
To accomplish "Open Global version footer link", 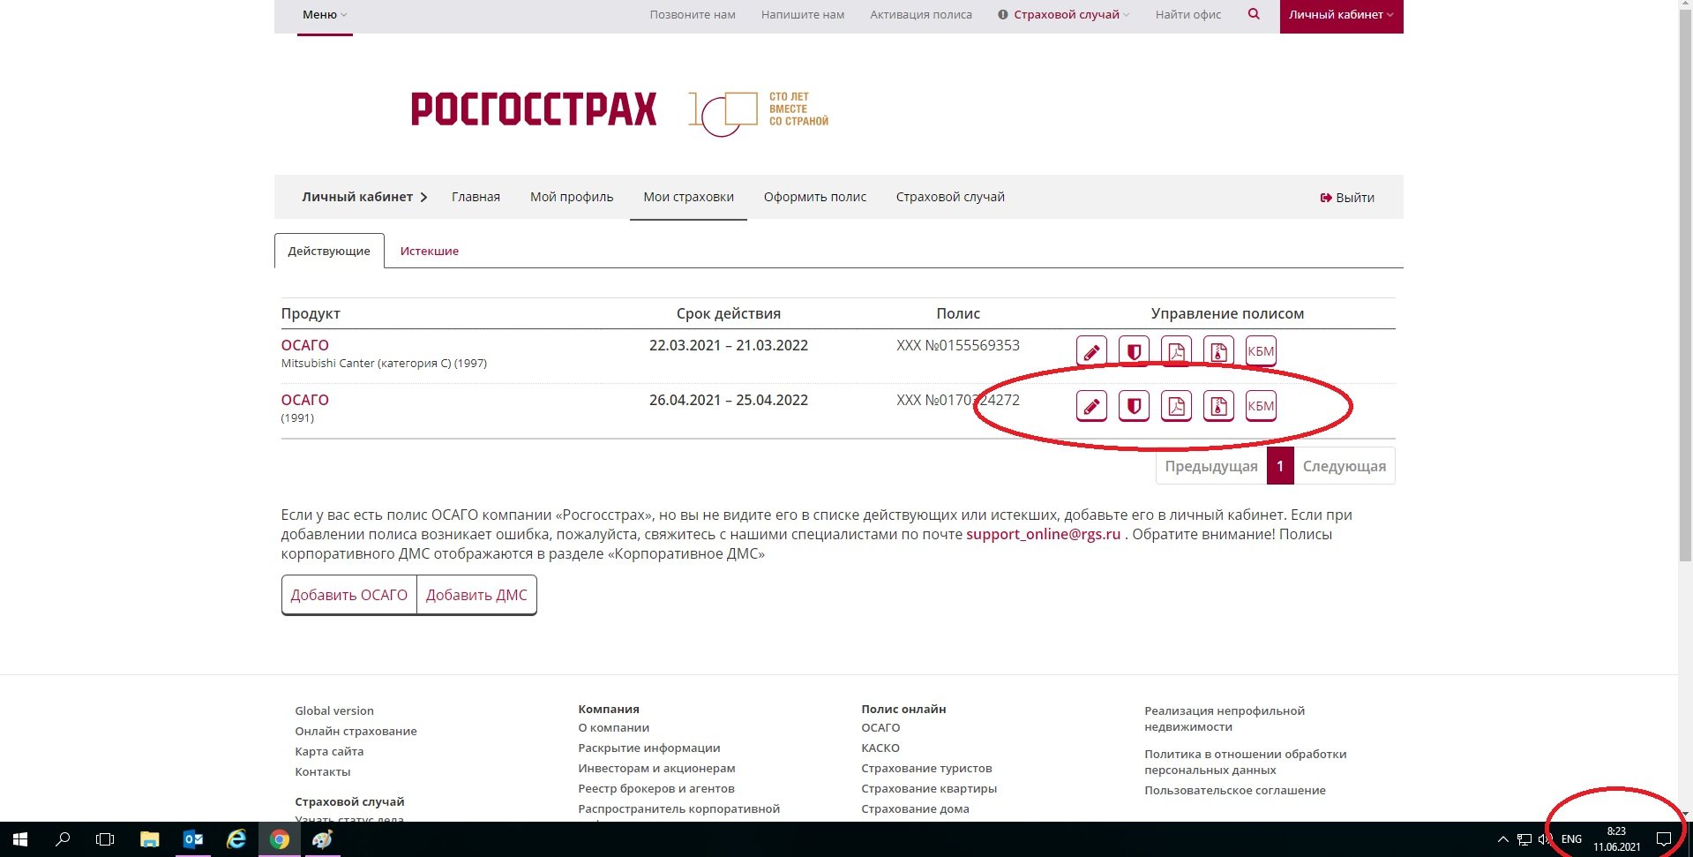I will coord(334,710).
